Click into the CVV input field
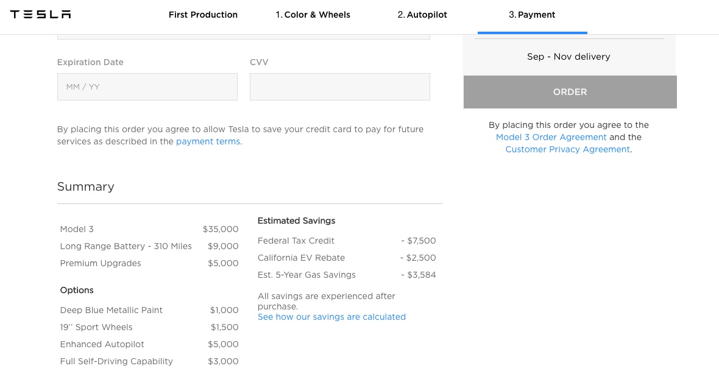 click(340, 86)
